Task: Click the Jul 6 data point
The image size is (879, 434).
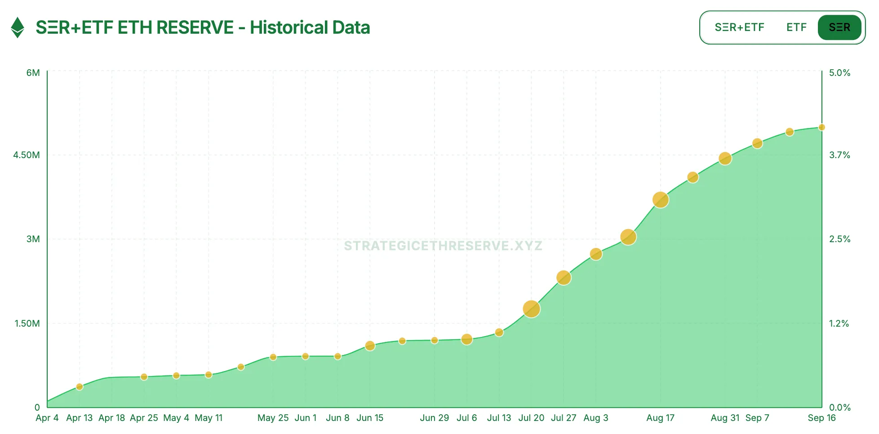Action: click(466, 339)
